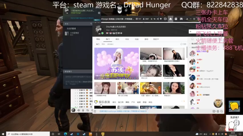Click the airplane icon in YY title bar
This screenshot has height=136, width=243.
click(155, 19)
